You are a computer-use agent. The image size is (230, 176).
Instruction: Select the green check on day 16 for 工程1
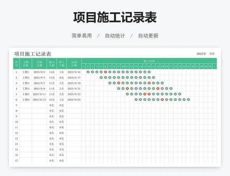[x=149, y=72]
